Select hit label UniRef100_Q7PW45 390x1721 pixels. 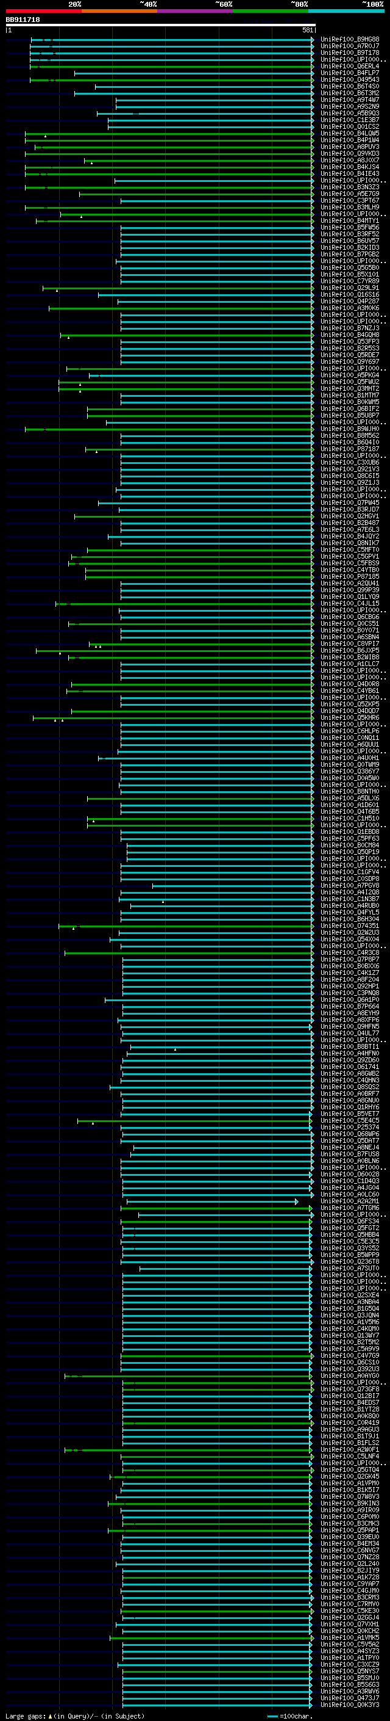click(350, 503)
